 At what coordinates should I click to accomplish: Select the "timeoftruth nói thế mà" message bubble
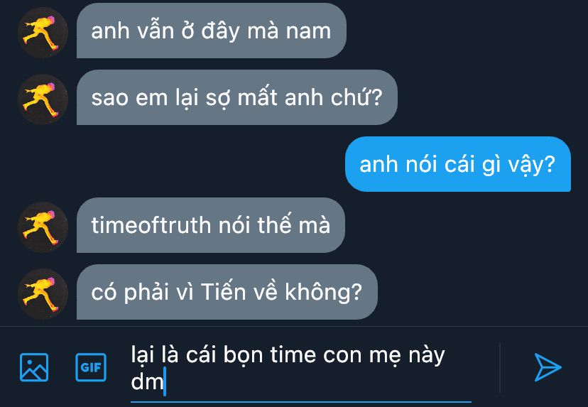[x=211, y=225]
